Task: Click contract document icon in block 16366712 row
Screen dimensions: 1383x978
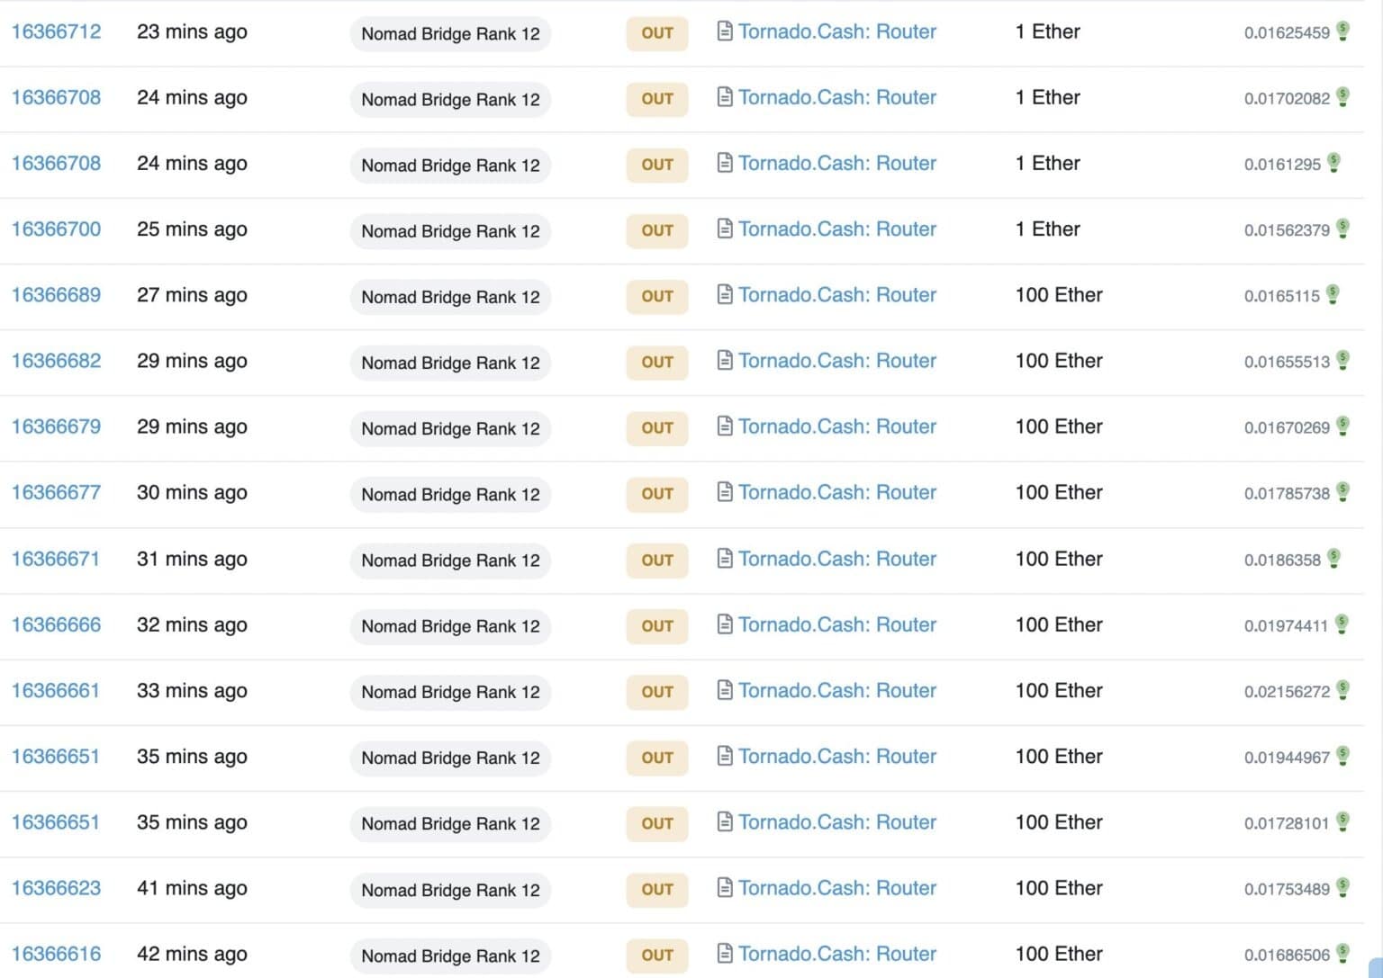Action: 725,31
